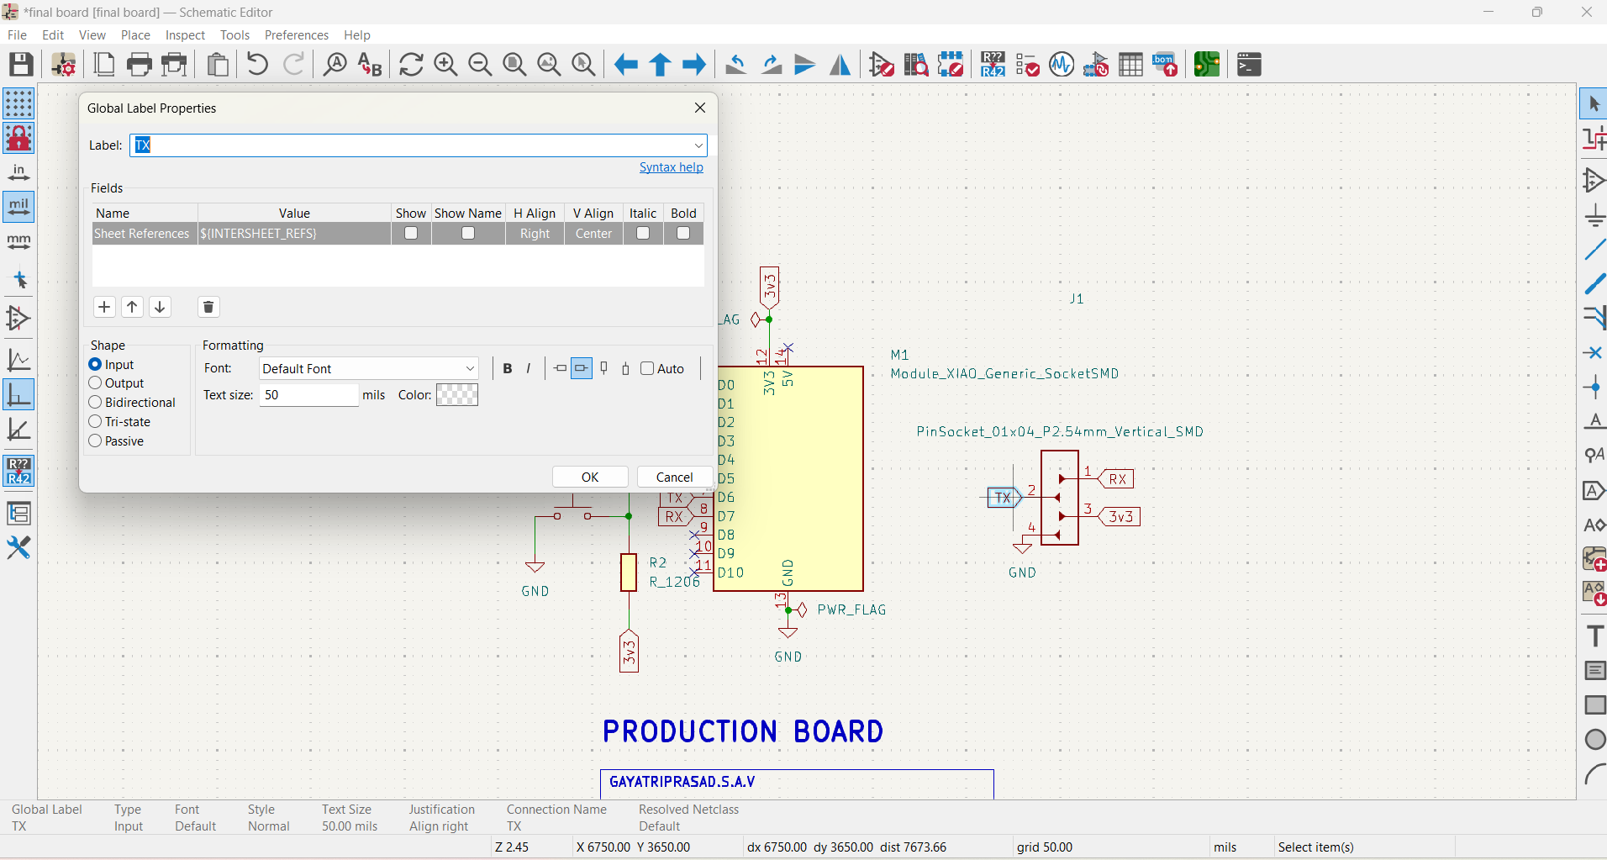This screenshot has height=860, width=1607.
Task: Select the Add Wire tool
Action: tap(1594, 250)
